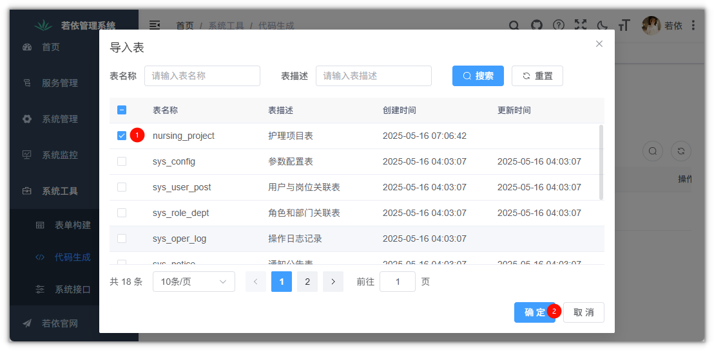Image resolution: width=714 pixels, height=351 pixels.
Task: Click the round search toggle icon behind dialog
Action: [x=653, y=151]
